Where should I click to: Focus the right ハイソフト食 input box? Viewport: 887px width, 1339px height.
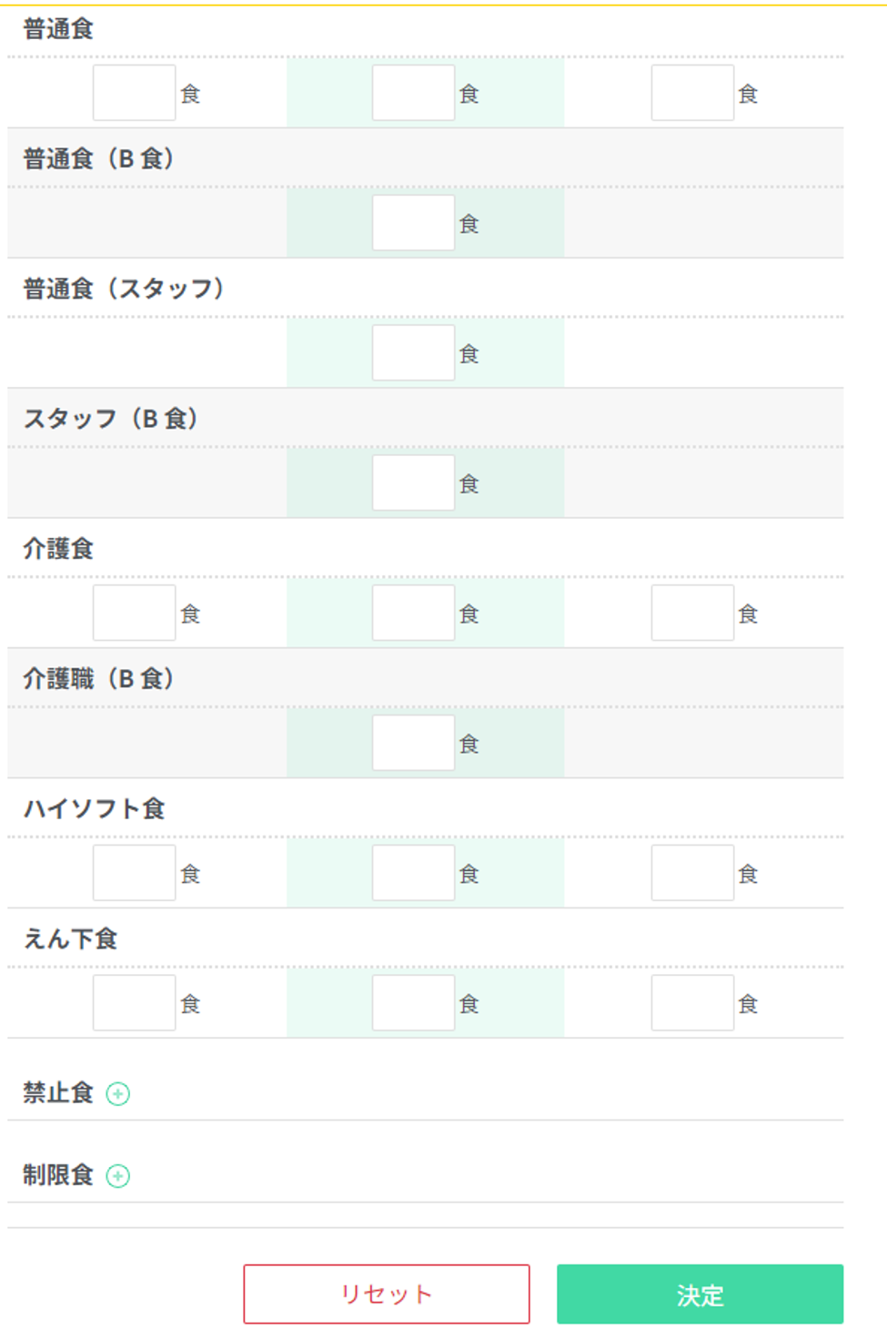click(692, 873)
